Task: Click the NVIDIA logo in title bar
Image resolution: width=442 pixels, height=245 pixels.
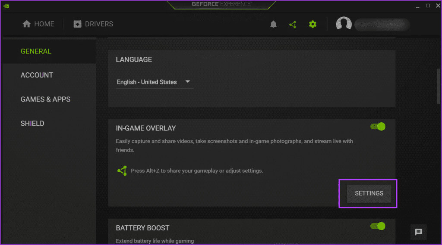Action: coord(6,6)
